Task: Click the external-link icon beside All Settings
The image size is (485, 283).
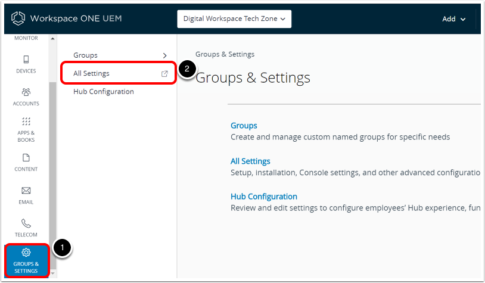Action: pos(164,74)
